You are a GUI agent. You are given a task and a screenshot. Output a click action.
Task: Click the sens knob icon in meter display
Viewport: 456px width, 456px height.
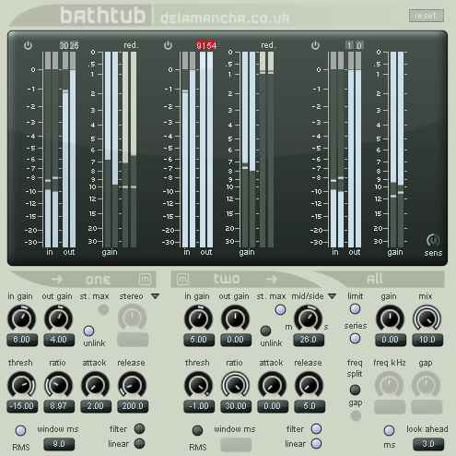433,240
